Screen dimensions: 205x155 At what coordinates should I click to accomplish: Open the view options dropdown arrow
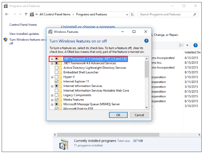click(187, 45)
